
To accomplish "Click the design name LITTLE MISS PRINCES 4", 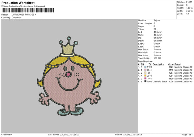I will click(x=24, y=15).
